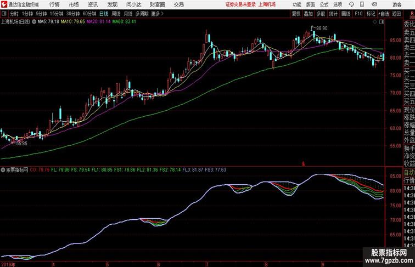
Task: Click the red event marker on main chart bottom
Action: (x=304, y=164)
